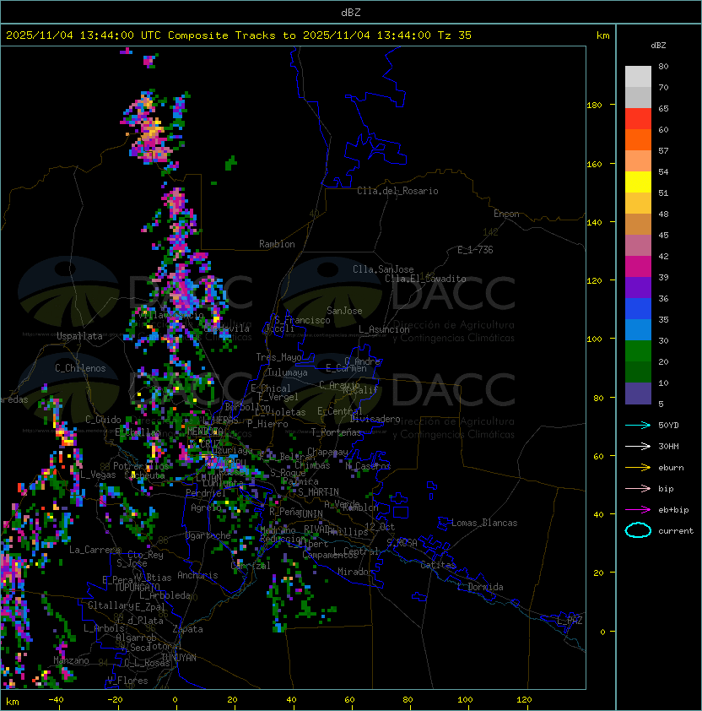This screenshot has height=711, width=702.
Task: Click the Encon map label
Action: (506, 214)
